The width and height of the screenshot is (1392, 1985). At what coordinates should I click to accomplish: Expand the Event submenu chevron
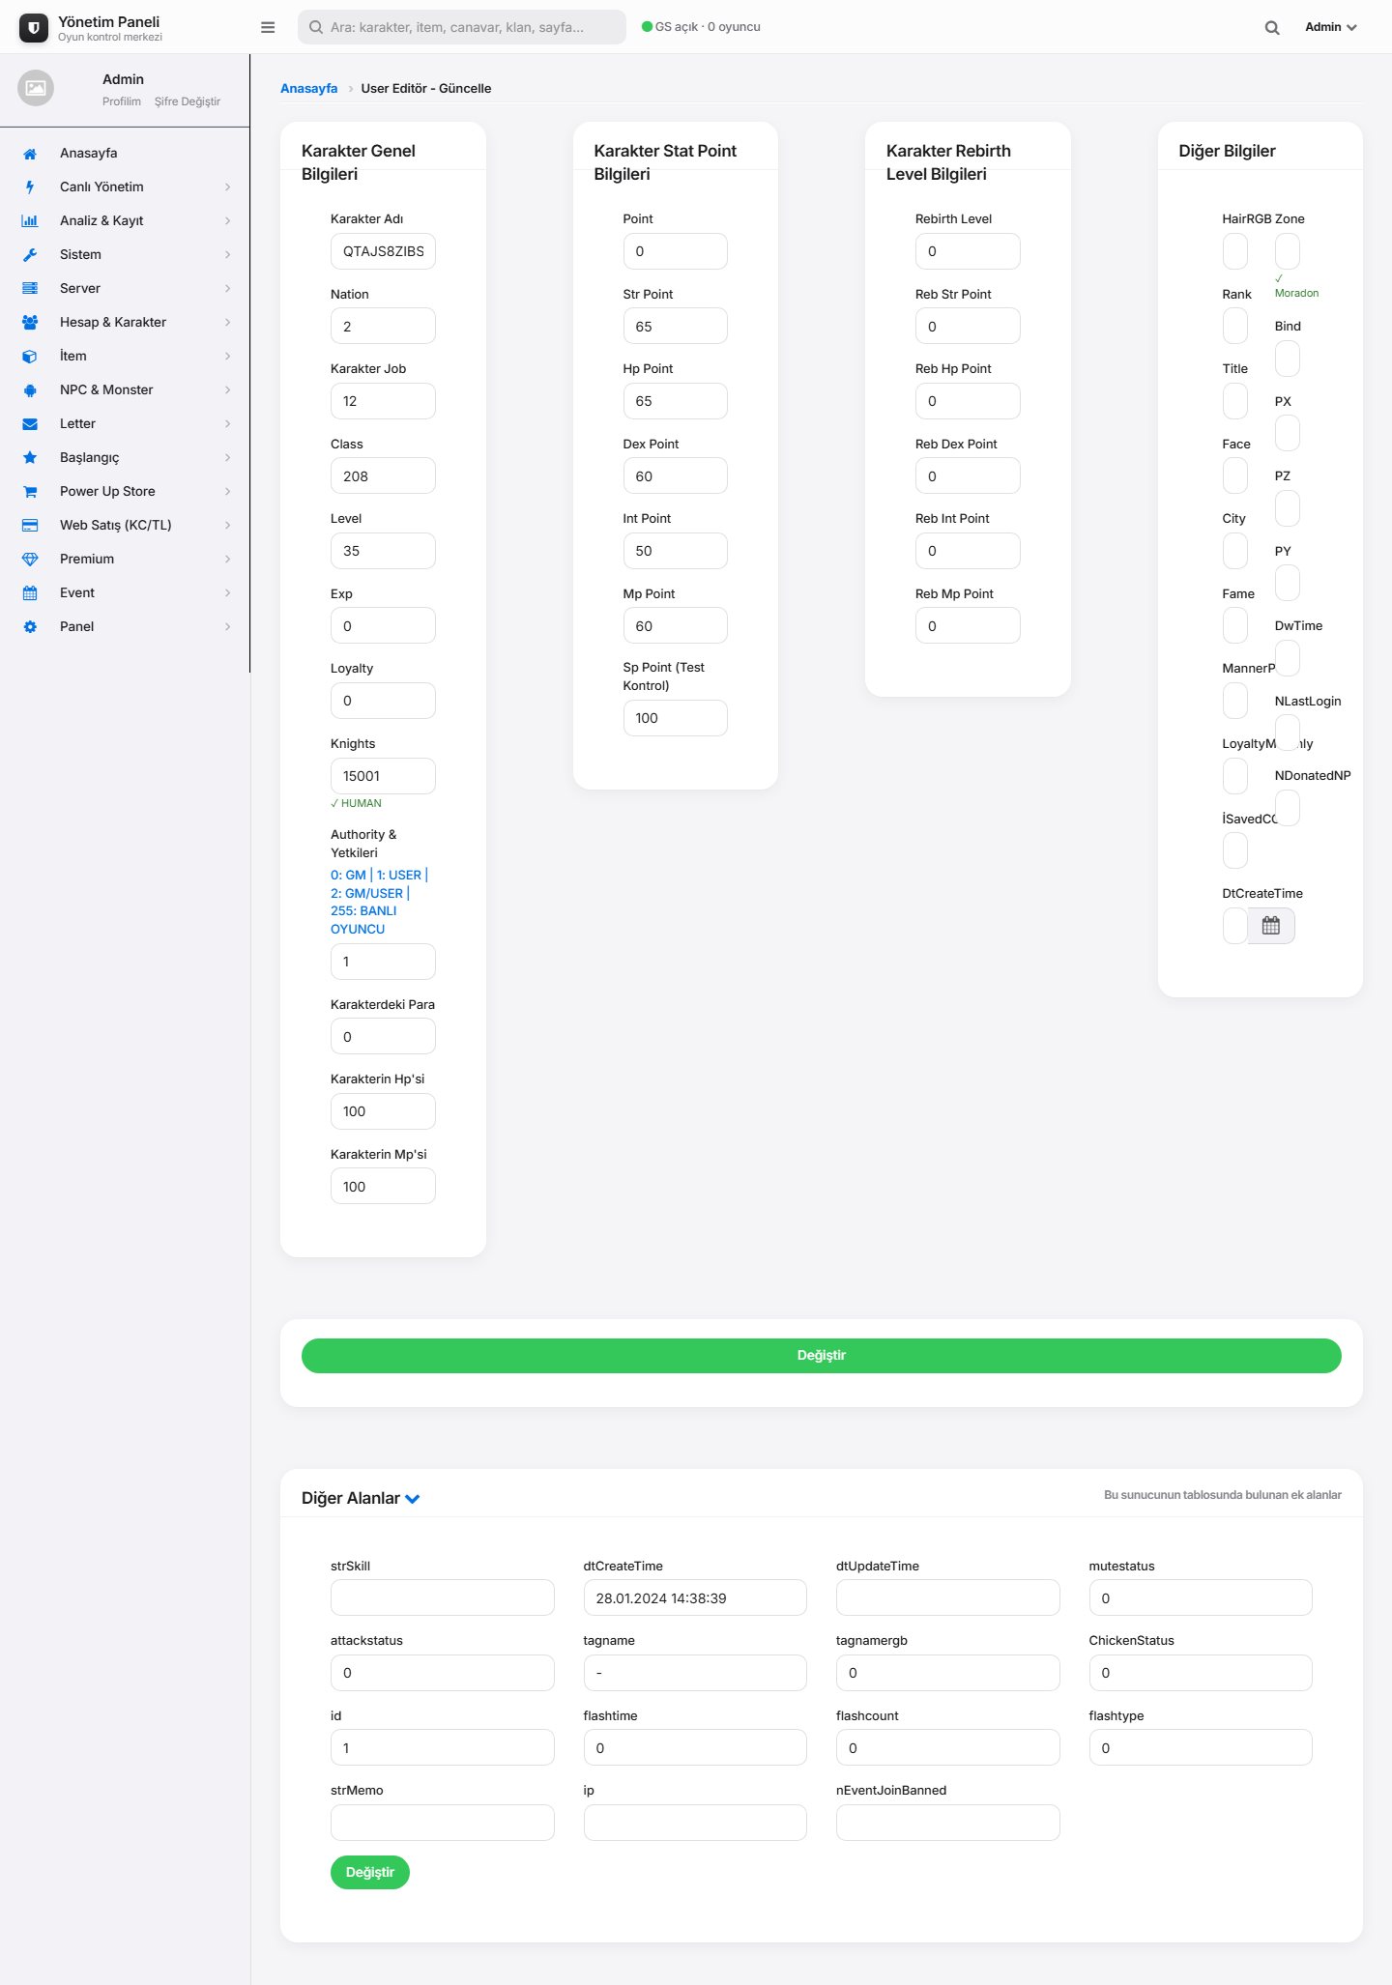[x=228, y=593]
